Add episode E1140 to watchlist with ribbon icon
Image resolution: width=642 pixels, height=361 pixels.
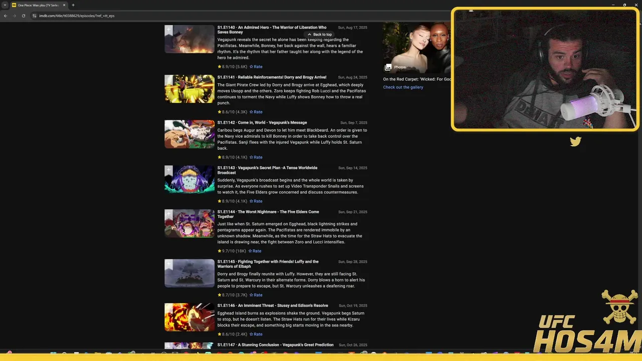pyautogui.click(x=169, y=30)
